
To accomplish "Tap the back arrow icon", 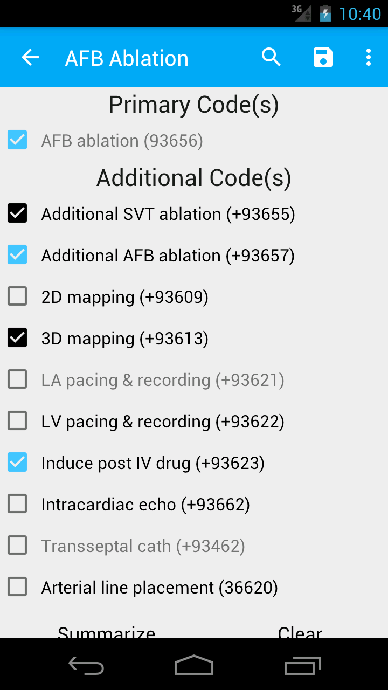I will (30, 57).
